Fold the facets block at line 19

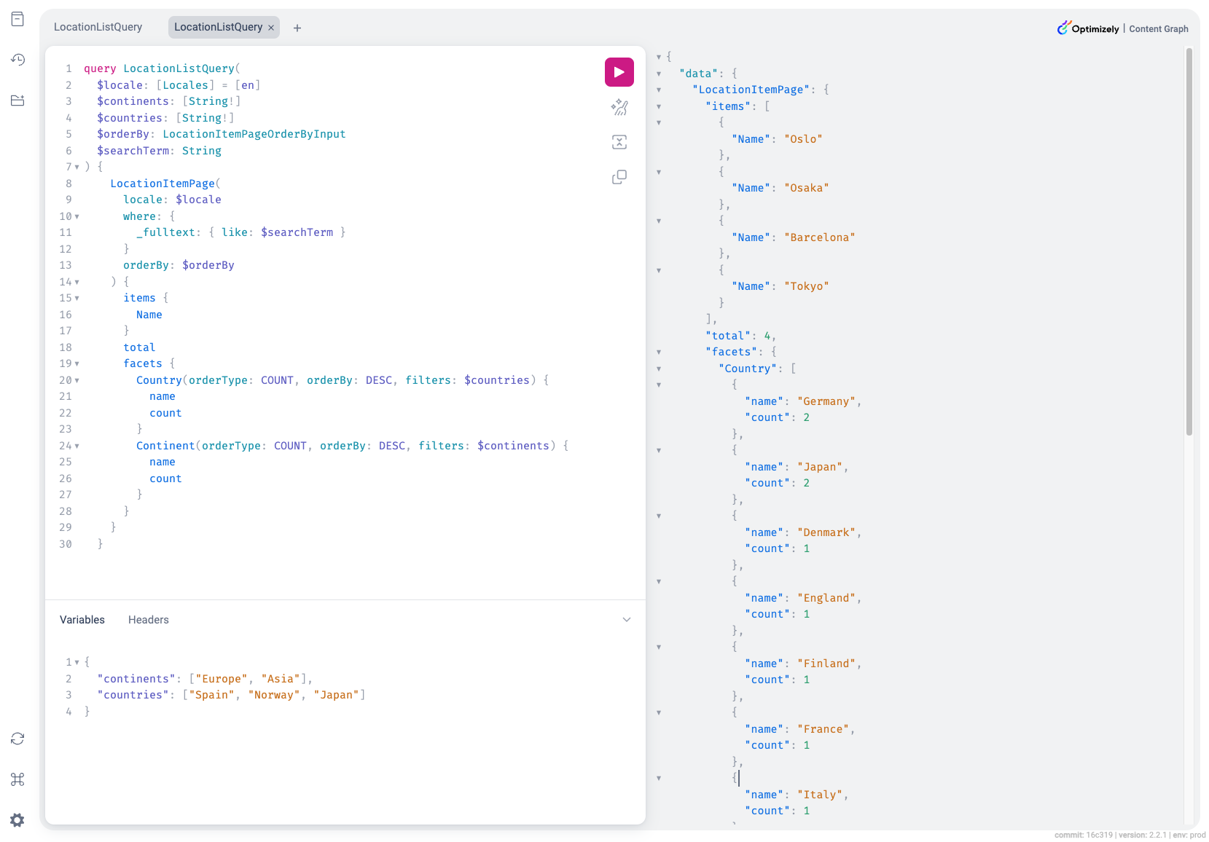(77, 363)
